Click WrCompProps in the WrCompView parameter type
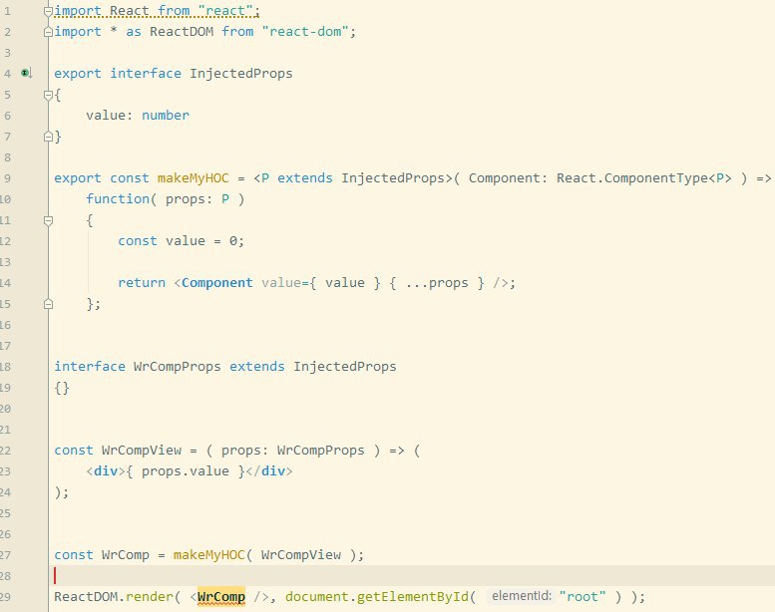This screenshot has width=775, height=612. pos(320,451)
